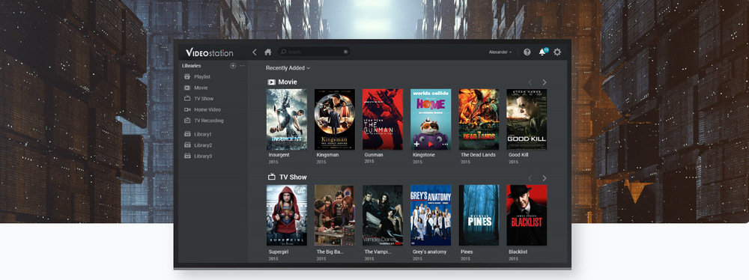This screenshot has width=749, height=280.
Task: Open the Blacklist show poster
Action: click(527, 215)
